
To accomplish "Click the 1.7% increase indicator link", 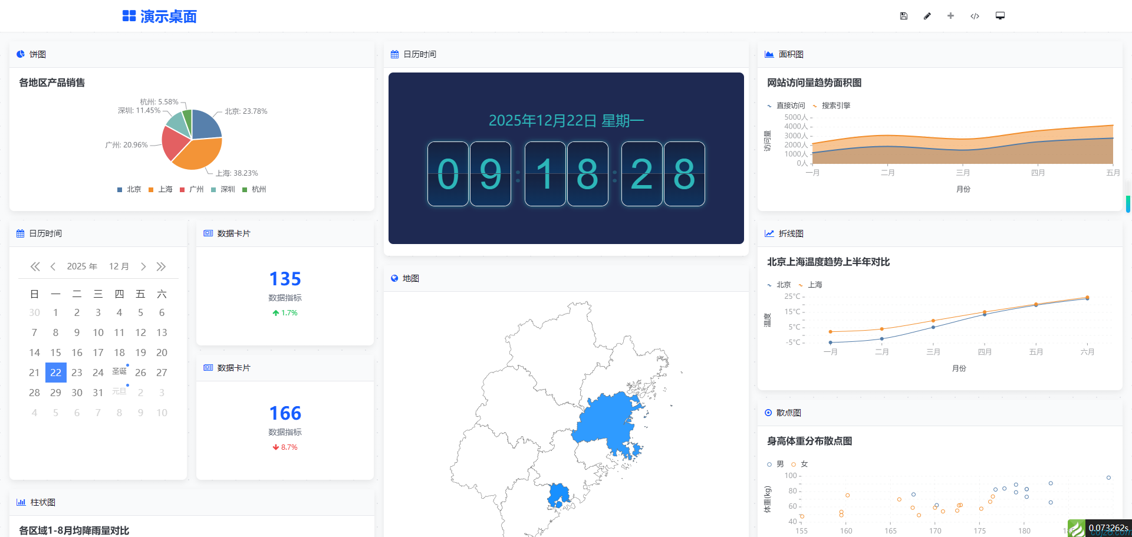I will [x=285, y=312].
